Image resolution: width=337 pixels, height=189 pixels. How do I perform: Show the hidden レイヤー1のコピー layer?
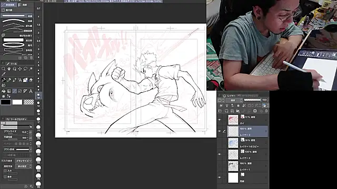[x=220, y=143]
